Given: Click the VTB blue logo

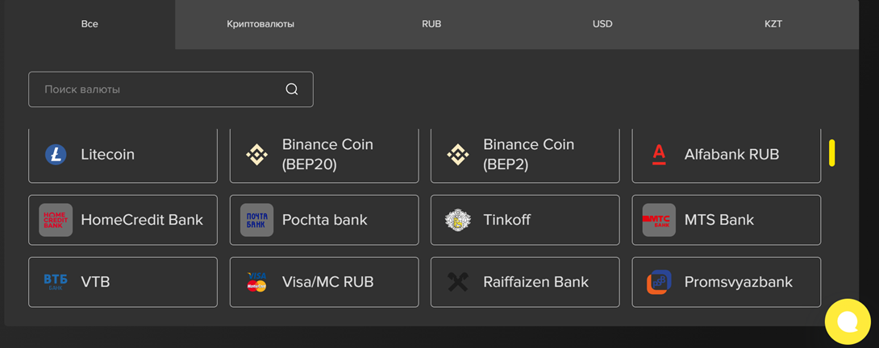Looking at the screenshot, I should pyautogui.click(x=56, y=282).
